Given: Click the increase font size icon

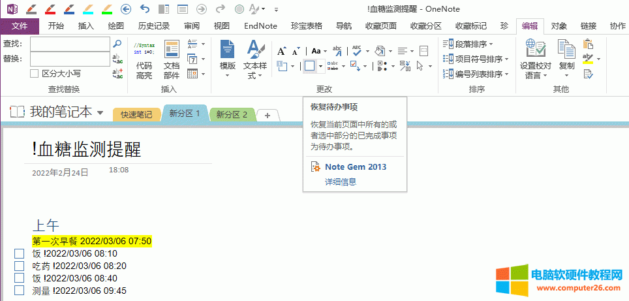Looking at the screenshot, I should [x=282, y=51].
